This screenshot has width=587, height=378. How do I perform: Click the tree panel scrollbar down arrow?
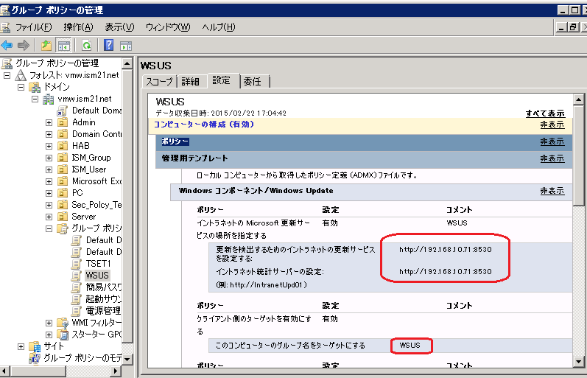127,359
